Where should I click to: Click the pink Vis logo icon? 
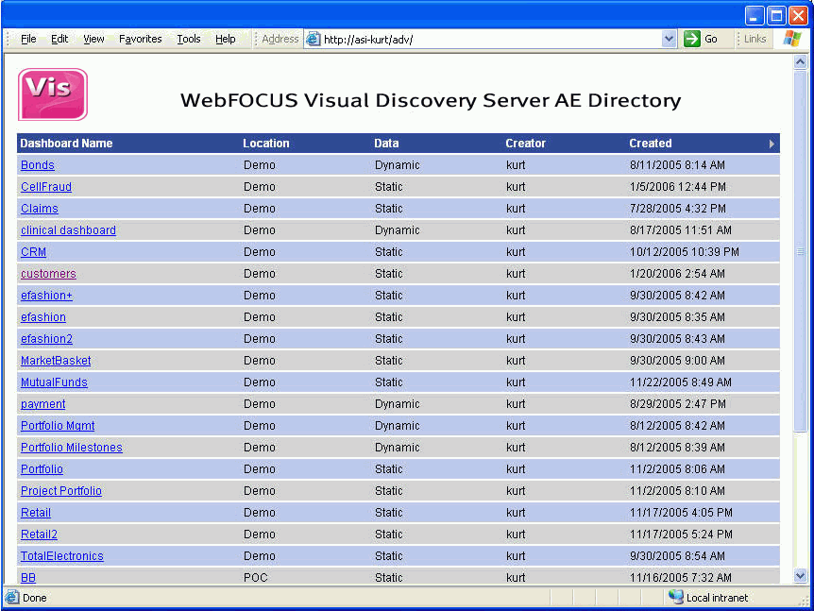(x=53, y=94)
